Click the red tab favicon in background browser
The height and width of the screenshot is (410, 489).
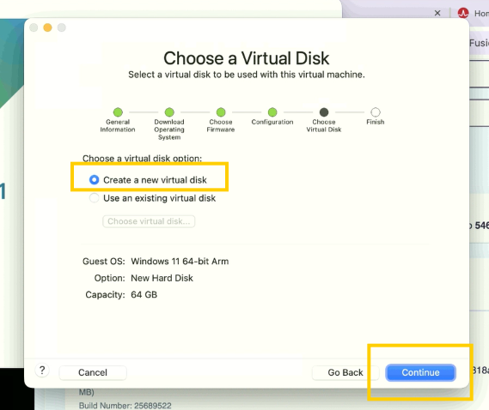(463, 13)
